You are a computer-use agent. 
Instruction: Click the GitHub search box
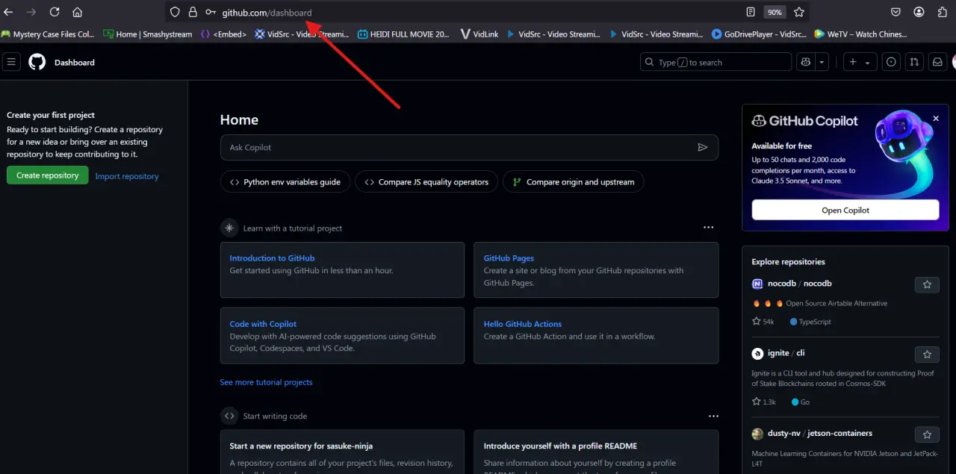(716, 62)
